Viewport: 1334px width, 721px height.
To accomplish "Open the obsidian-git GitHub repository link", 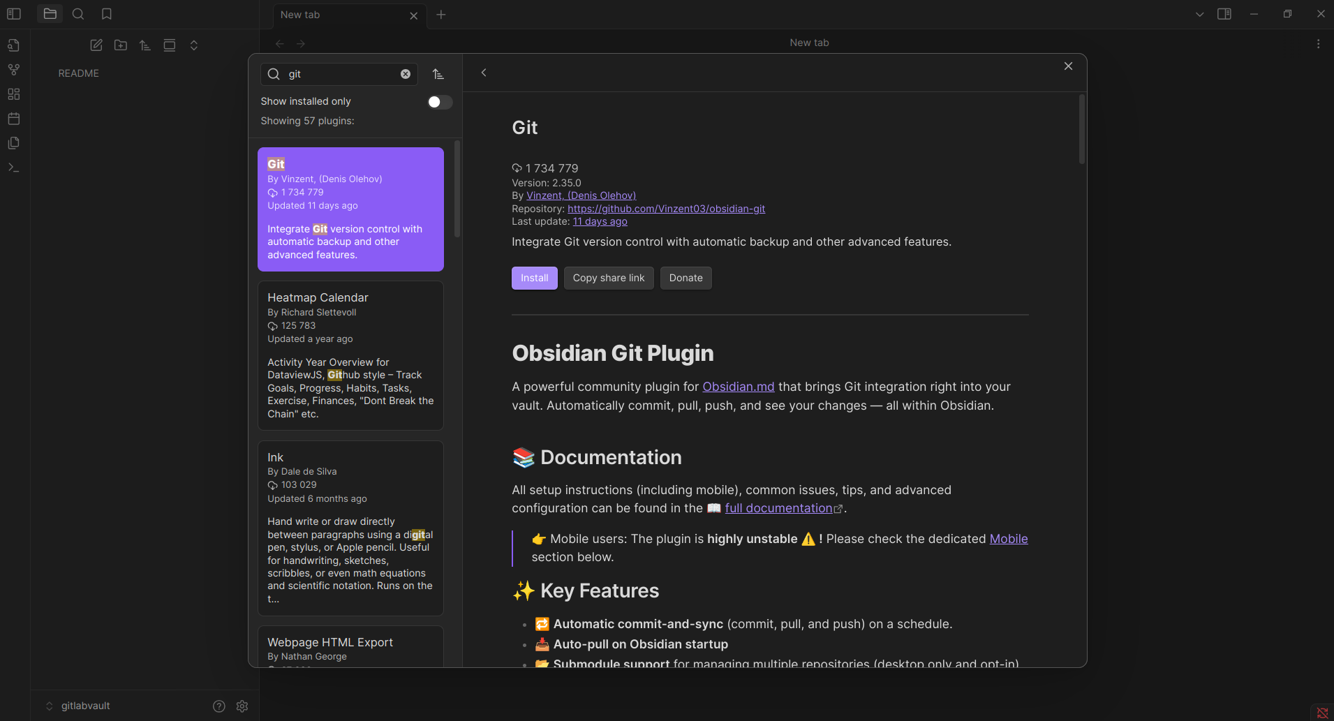I will (x=666, y=209).
